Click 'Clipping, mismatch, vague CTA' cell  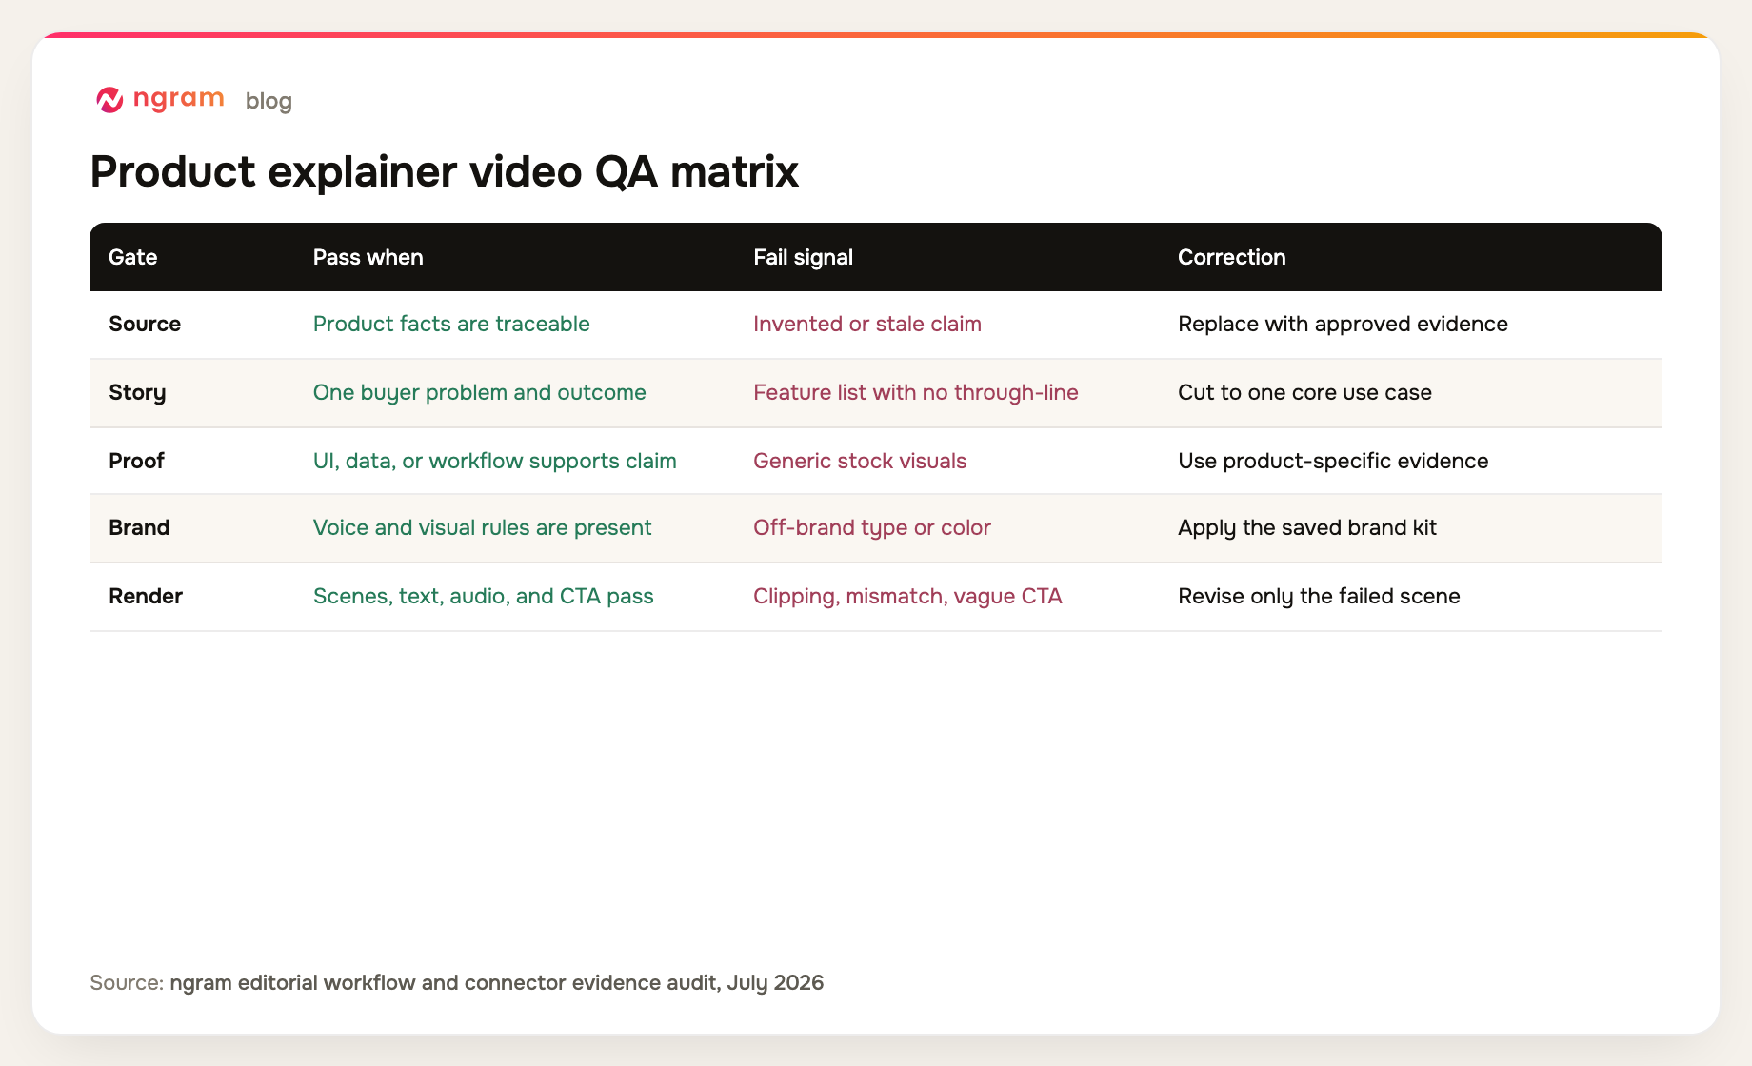(907, 596)
